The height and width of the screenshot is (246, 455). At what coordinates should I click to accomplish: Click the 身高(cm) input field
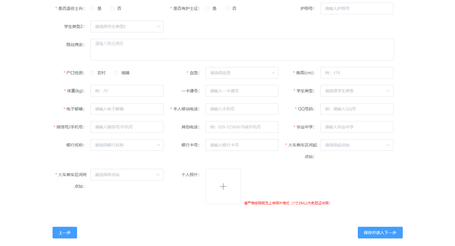coord(357,73)
